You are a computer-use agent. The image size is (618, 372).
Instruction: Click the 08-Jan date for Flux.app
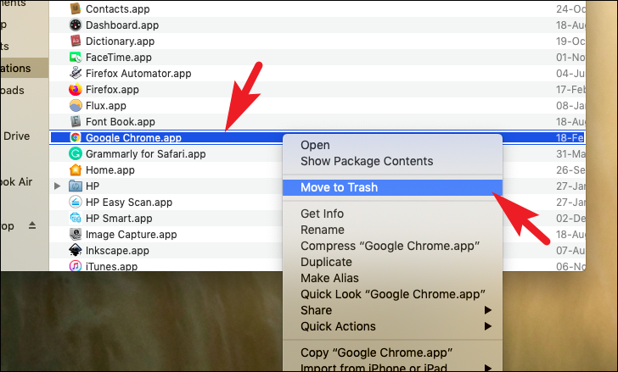point(570,106)
